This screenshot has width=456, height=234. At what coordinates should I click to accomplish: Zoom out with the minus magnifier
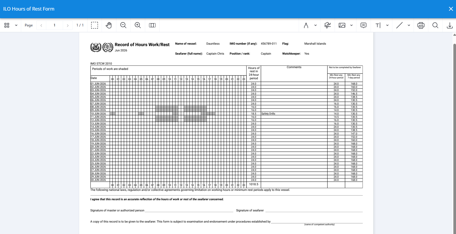point(123,25)
